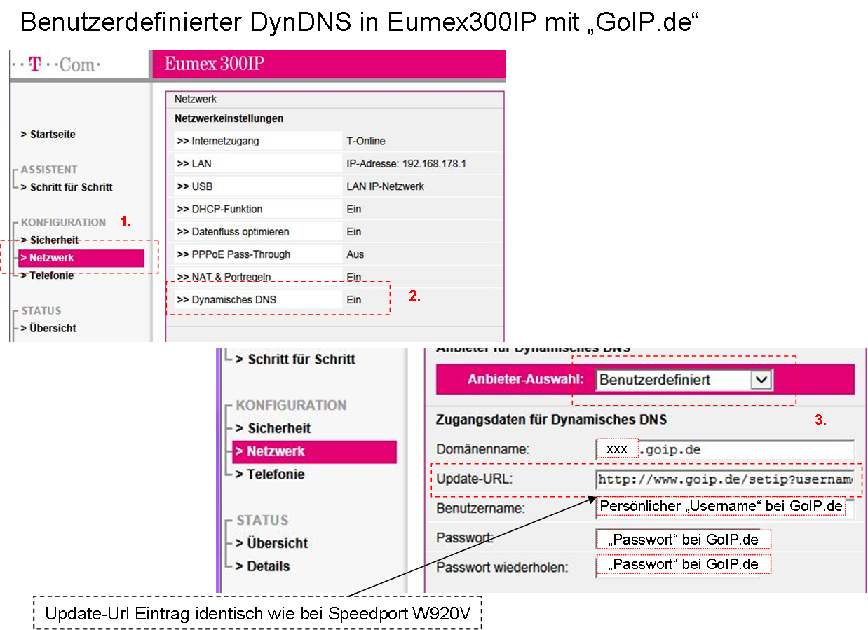The height and width of the screenshot is (630, 868).
Task: Click the Anbieter-Auswahl label
Action: (x=526, y=379)
